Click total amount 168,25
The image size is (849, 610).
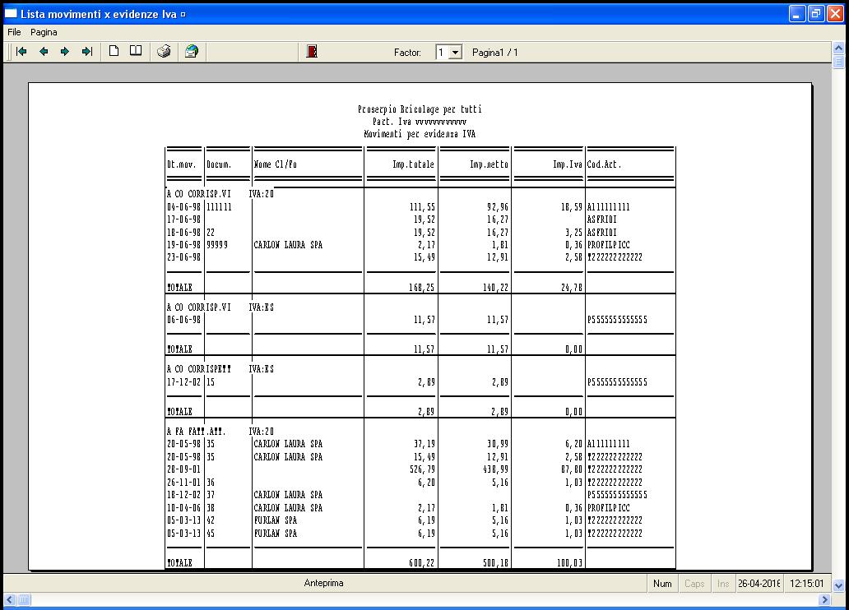click(421, 288)
